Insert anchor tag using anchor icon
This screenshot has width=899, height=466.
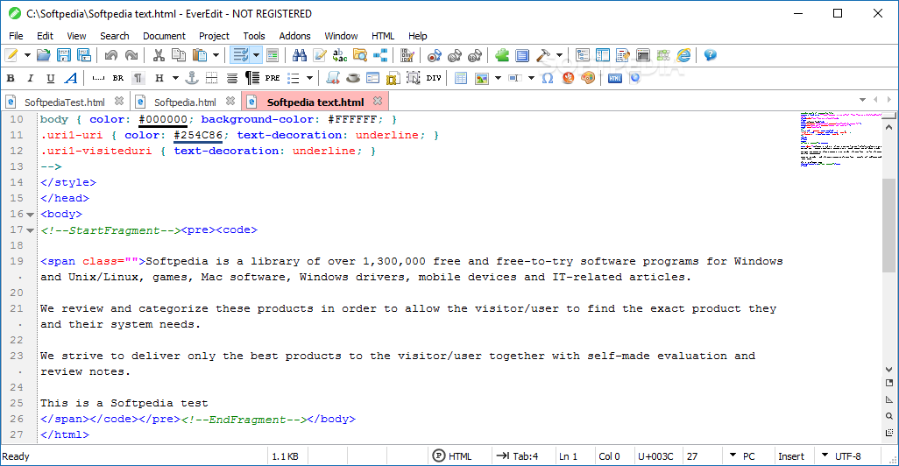(x=192, y=78)
